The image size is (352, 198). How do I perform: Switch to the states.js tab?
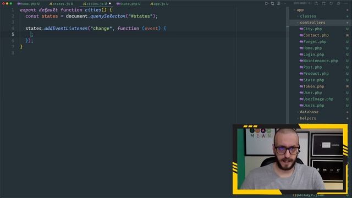click(61, 4)
